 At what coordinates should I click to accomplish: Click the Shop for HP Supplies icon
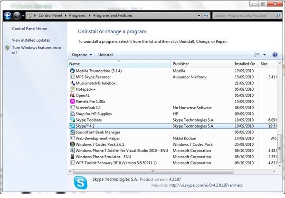pos(72,113)
